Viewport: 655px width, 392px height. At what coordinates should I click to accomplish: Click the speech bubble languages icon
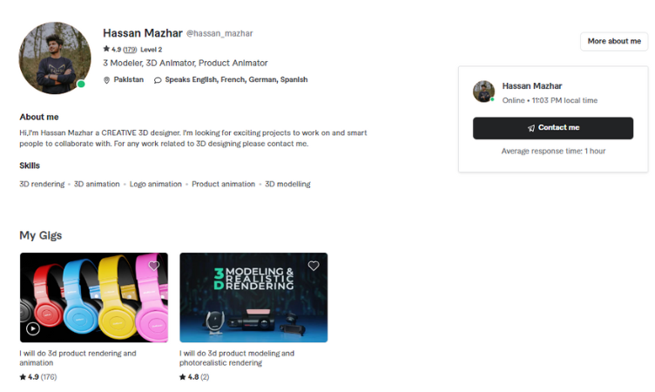(x=158, y=80)
